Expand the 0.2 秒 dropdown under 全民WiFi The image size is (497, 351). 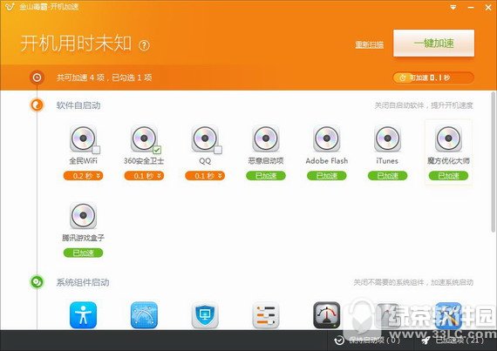point(83,176)
